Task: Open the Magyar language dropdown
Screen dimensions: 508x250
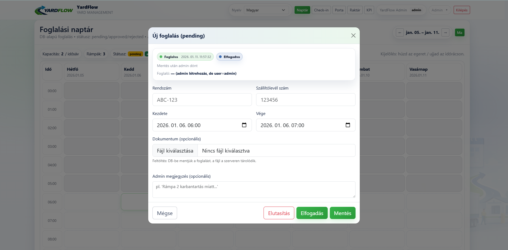Action: point(266,10)
